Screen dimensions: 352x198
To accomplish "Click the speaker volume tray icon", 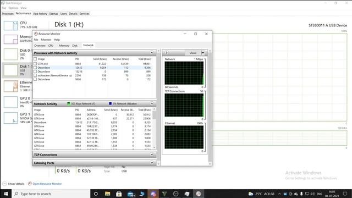I will [x=312, y=194].
